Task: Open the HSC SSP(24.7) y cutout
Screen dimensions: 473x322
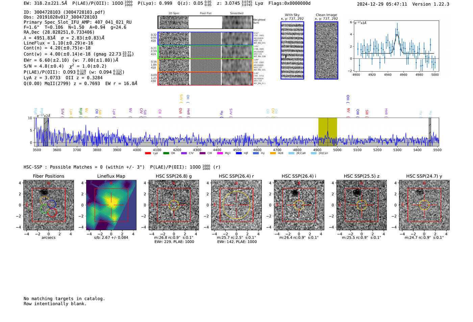Action: point(424,205)
